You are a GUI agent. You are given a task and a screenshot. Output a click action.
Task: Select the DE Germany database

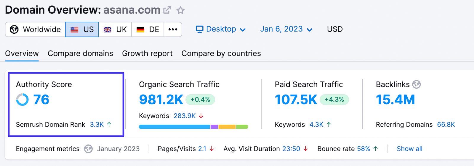[x=148, y=30]
